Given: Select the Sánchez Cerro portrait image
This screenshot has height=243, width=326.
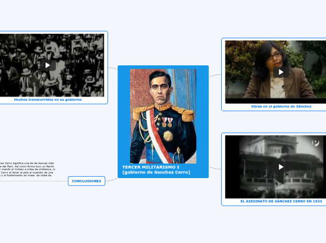Looking at the screenshot, I should coord(163,116).
